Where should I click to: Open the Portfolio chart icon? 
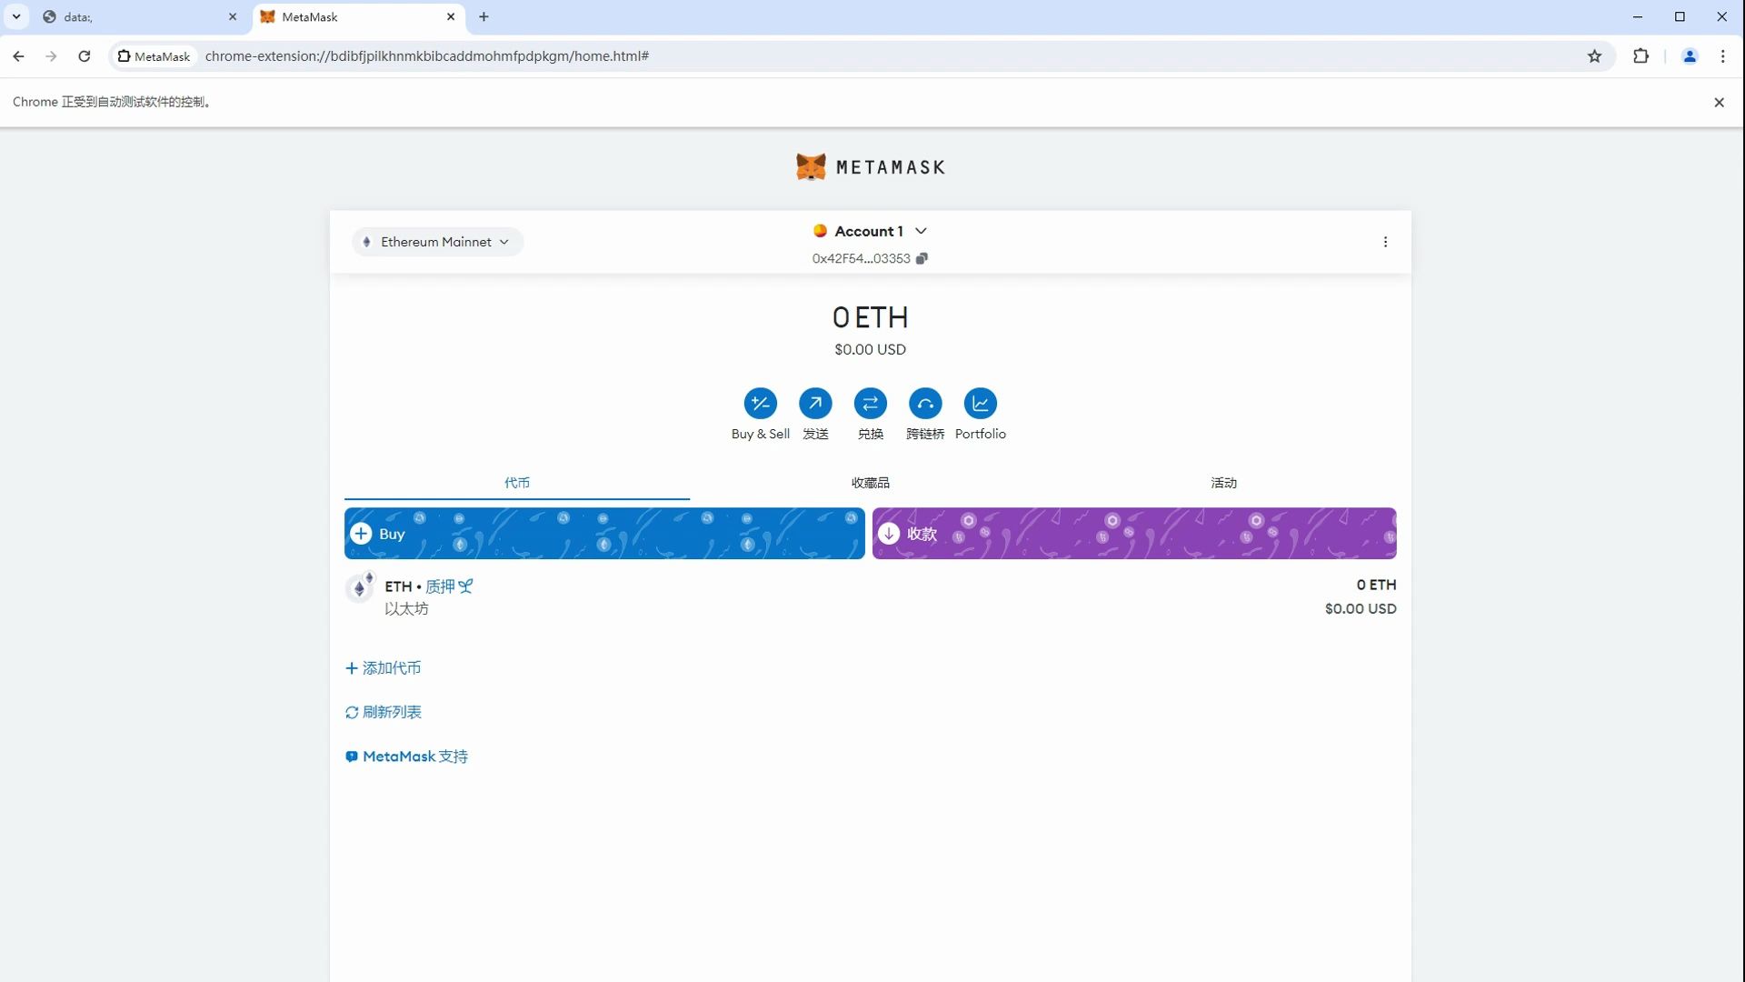pos(980,403)
